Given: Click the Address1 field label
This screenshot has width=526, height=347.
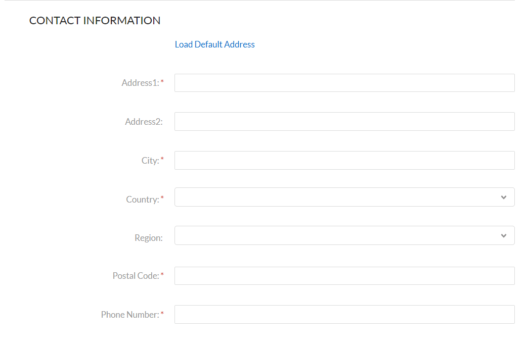Looking at the screenshot, I should point(140,83).
